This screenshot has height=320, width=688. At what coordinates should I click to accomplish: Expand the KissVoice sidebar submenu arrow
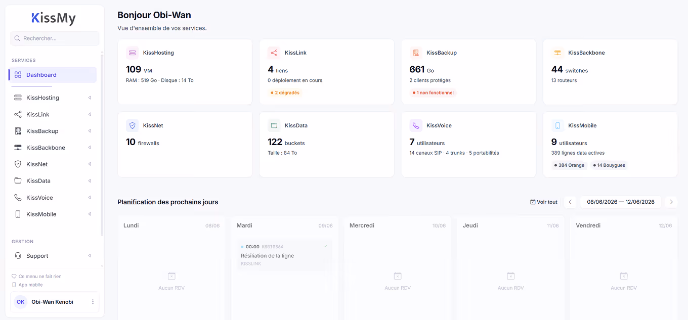point(90,198)
